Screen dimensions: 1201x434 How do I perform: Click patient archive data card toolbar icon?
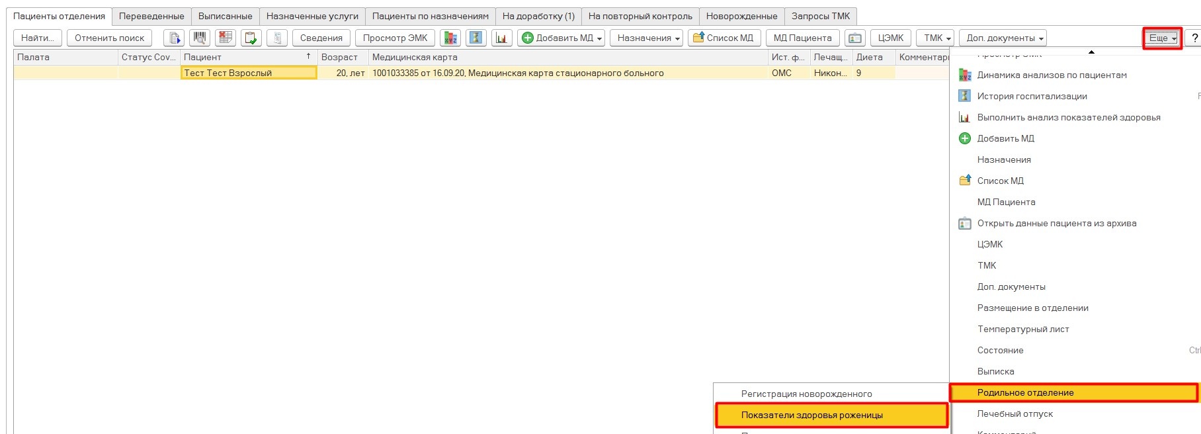tap(854, 38)
